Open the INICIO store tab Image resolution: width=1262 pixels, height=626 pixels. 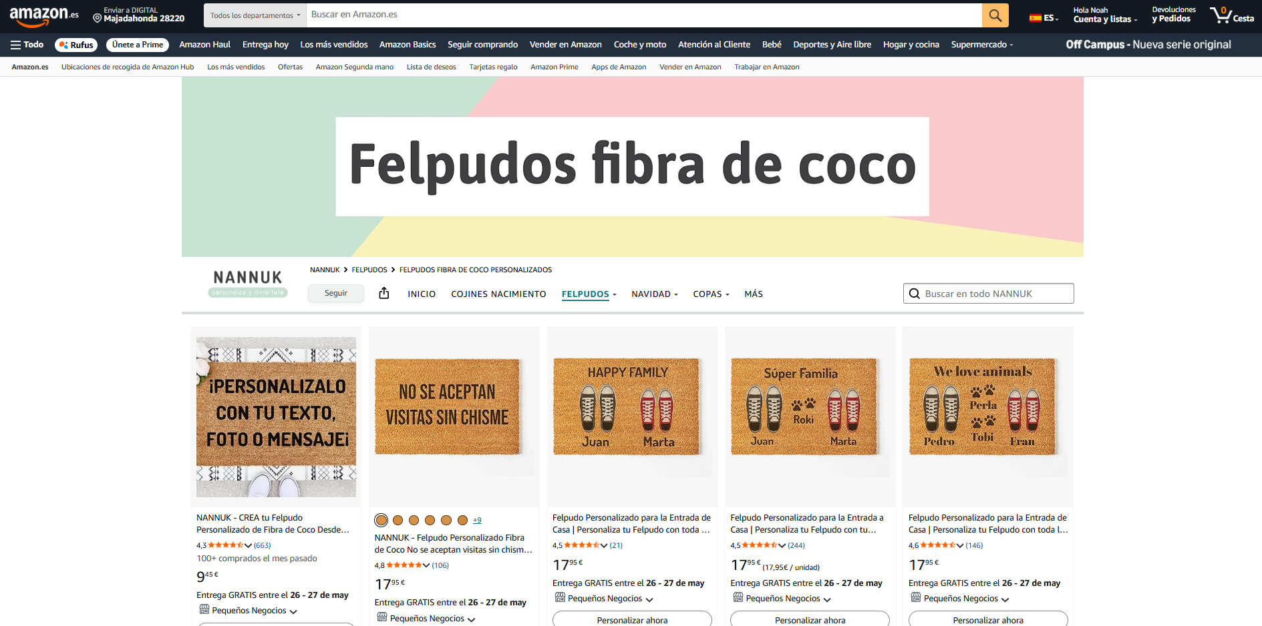pyautogui.click(x=422, y=294)
